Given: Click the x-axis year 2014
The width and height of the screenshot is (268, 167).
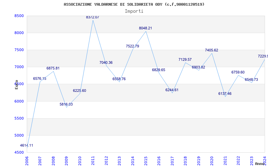Looking at the screenshot, I should [133, 161].
